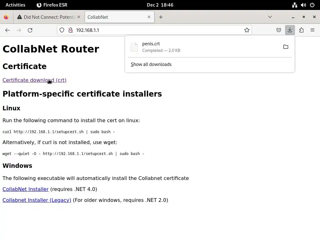This screenshot has width=320, height=240.
Task: Open Collabnet Installer (Legacy) link
Action: pyautogui.click(x=37, y=200)
